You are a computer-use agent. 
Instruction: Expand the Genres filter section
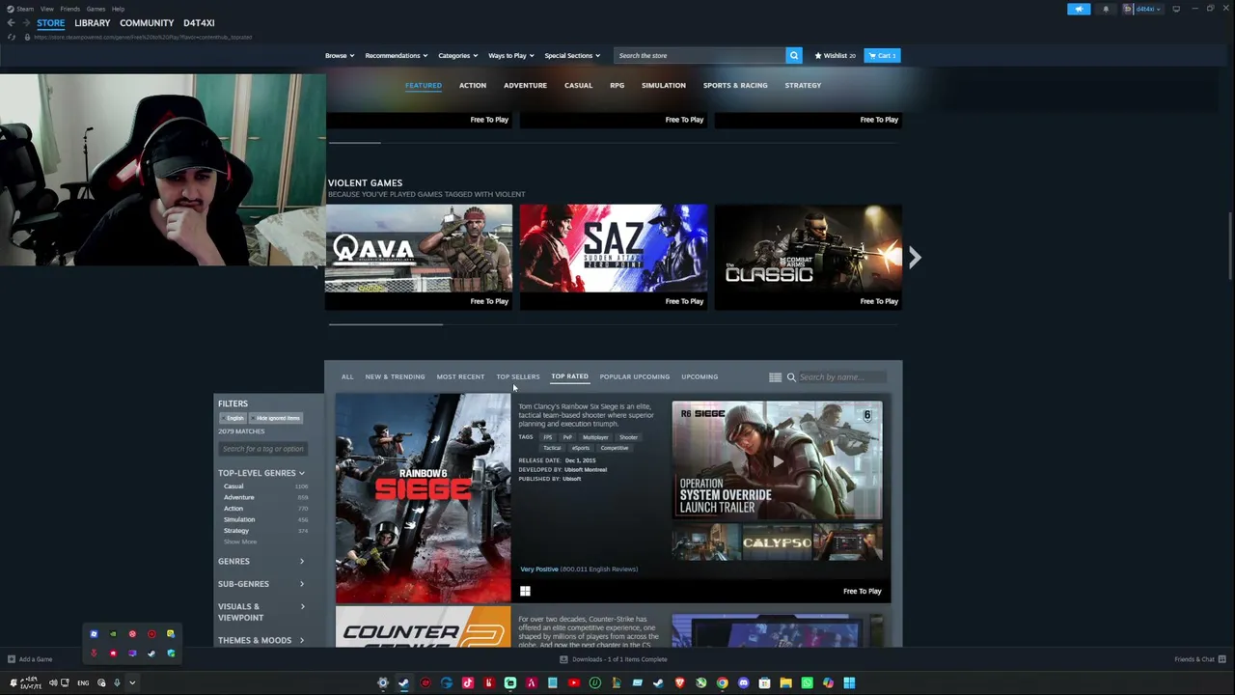coord(261,561)
